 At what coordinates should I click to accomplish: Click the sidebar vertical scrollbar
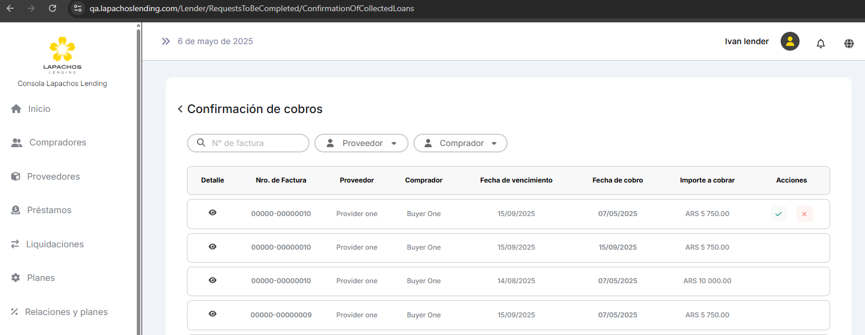click(x=139, y=177)
